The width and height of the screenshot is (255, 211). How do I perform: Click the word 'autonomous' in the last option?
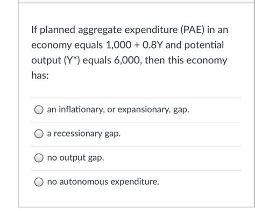[84, 182]
